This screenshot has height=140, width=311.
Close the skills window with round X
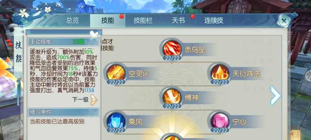(284, 21)
